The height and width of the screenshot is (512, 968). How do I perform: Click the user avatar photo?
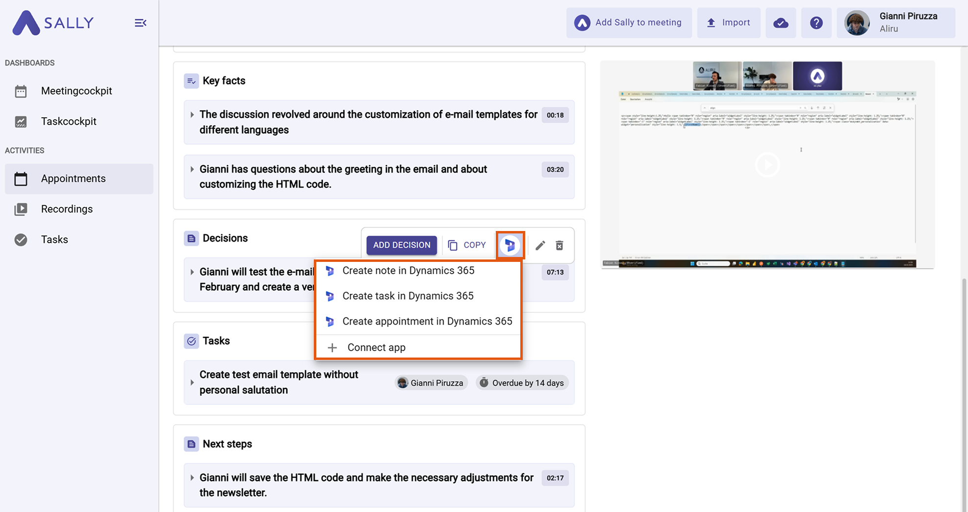[x=857, y=23]
